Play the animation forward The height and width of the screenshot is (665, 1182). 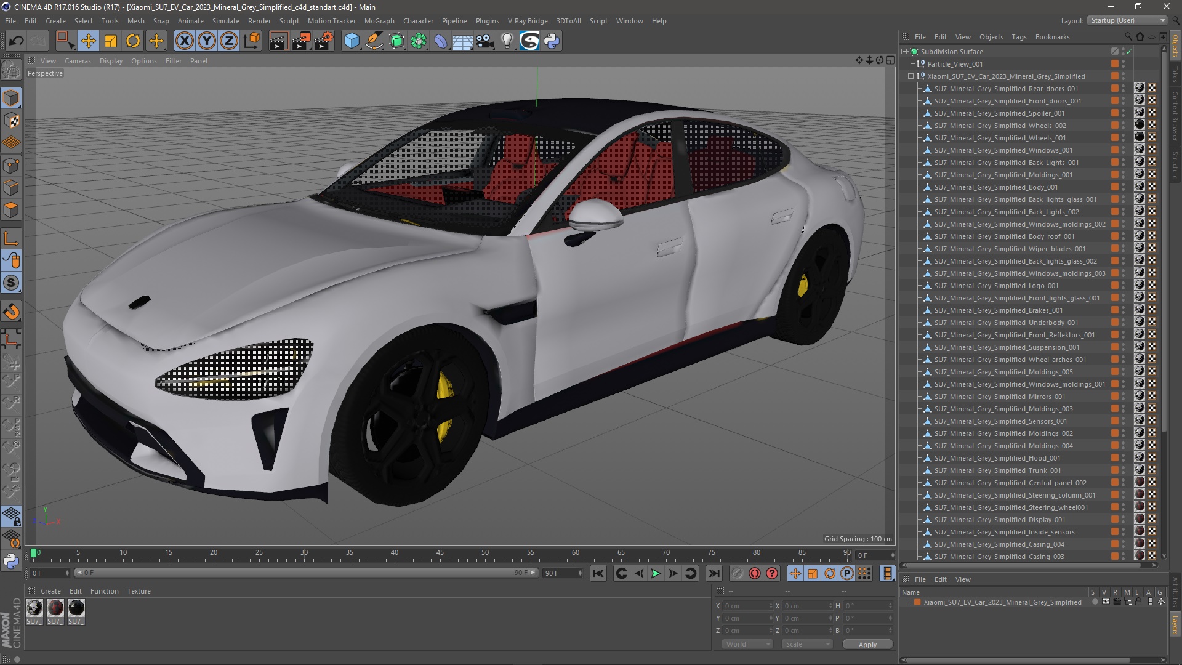point(656,573)
